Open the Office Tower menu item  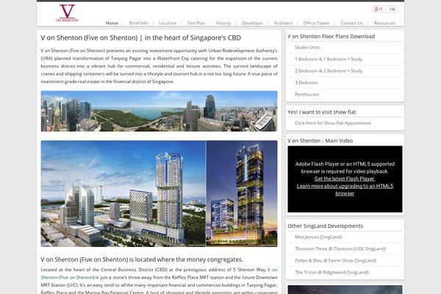316,23
